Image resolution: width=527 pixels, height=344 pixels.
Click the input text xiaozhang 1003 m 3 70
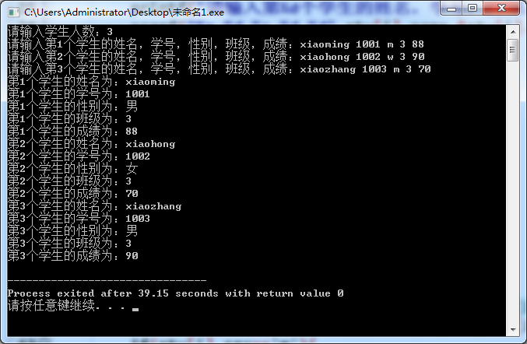[x=365, y=69]
